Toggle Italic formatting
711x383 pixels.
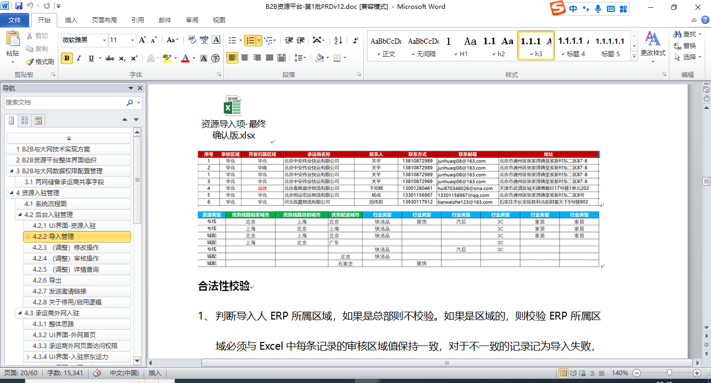tap(79, 58)
